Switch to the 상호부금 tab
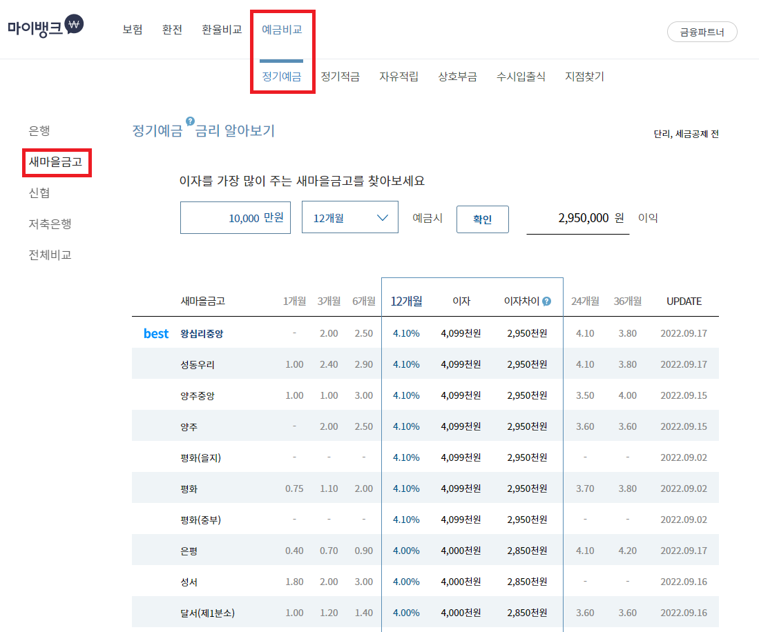The height and width of the screenshot is (632, 759). coord(457,77)
